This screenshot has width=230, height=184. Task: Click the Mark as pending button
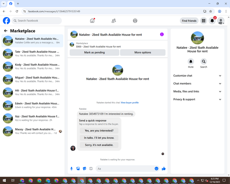point(94,52)
